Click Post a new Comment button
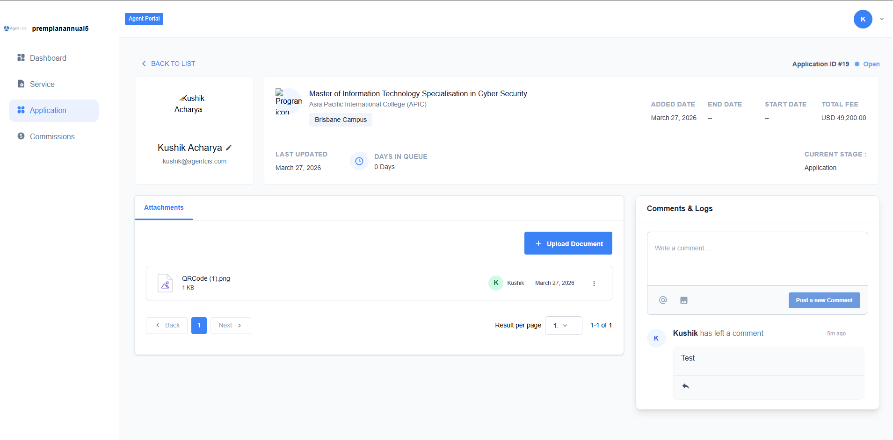 824,300
